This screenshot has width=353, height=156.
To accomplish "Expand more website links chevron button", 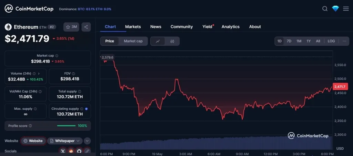I will click(87, 141).
